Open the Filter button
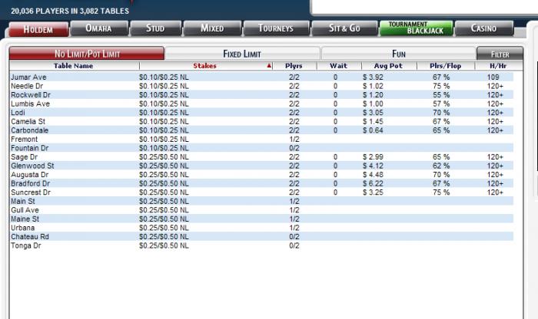The image size is (538, 319). 500,54
